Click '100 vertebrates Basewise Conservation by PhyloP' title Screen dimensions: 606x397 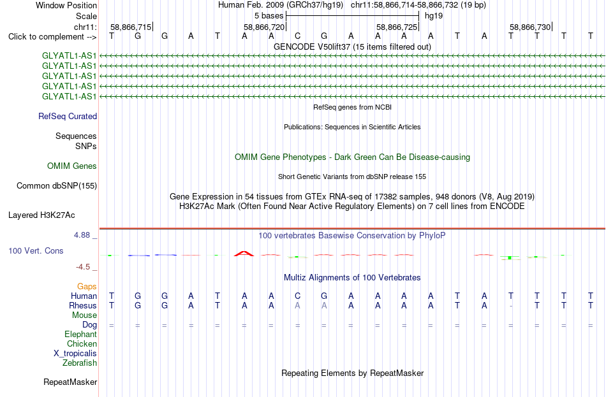click(x=352, y=236)
